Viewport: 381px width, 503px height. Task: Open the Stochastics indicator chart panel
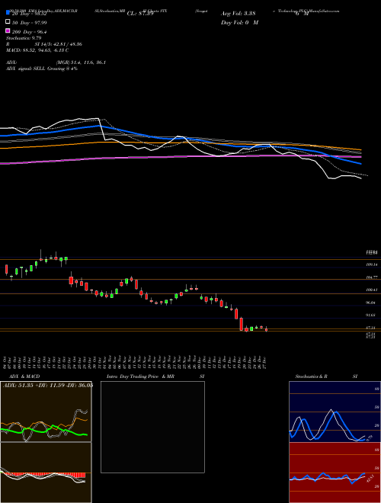tap(335, 412)
